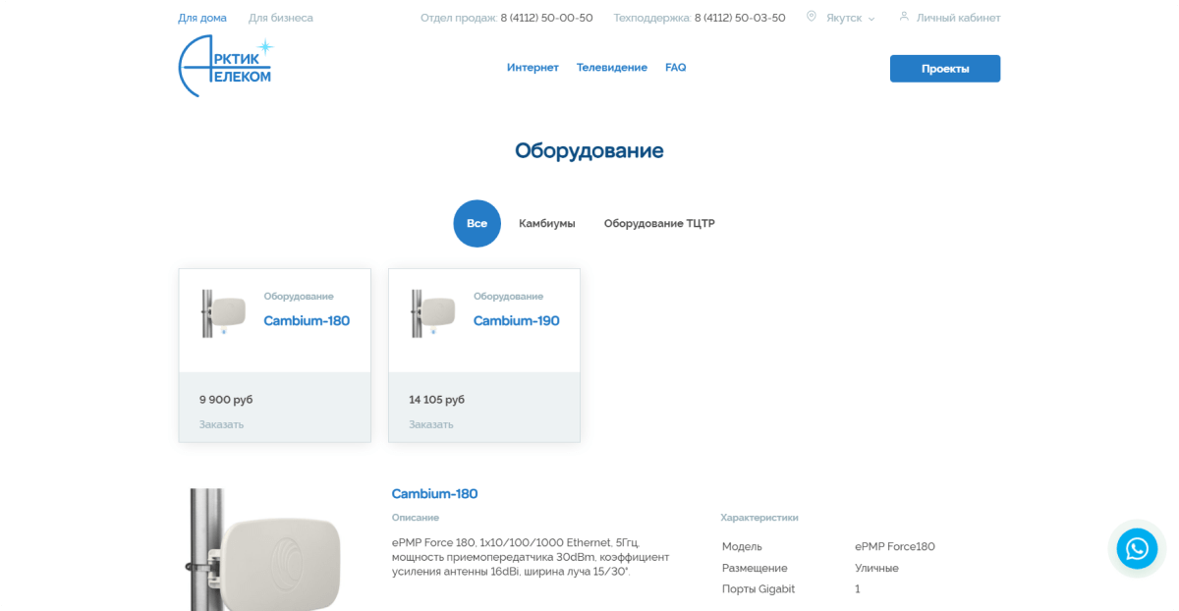1179x611 pixels.
Task: Switch to Для дома section
Action: click(x=202, y=18)
